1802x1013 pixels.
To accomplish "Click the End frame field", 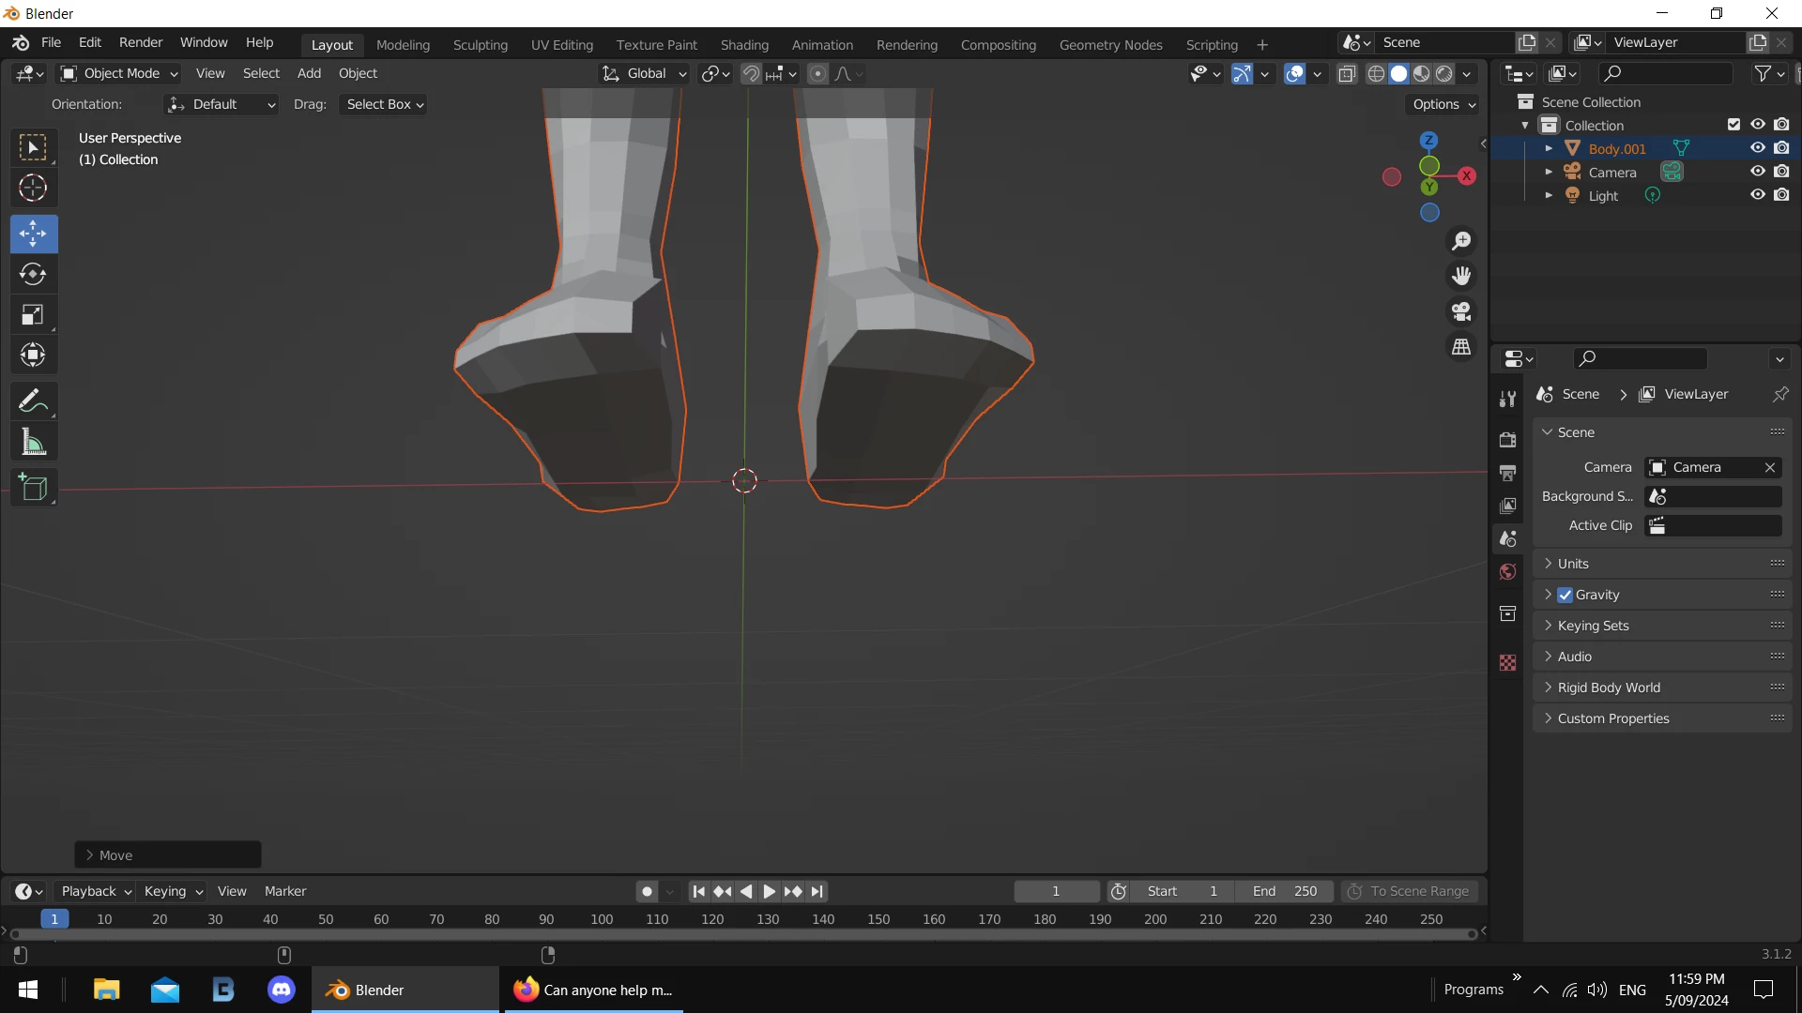I will click(x=1284, y=891).
